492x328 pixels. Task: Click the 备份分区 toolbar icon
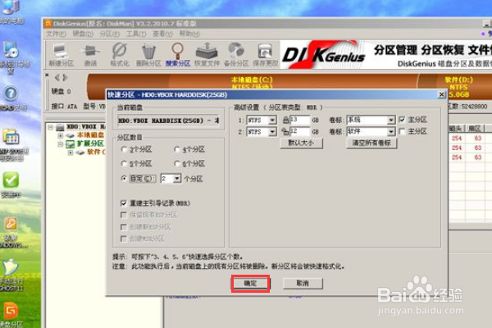[236, 55]
